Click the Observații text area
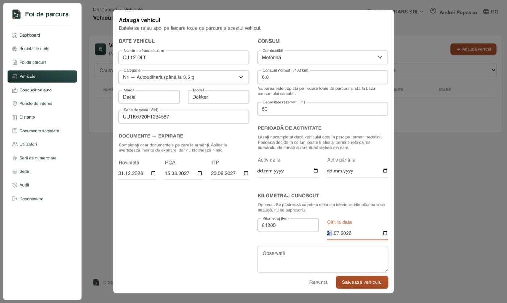 (323, 259)
